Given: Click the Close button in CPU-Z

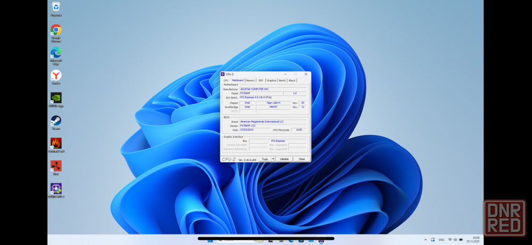Looking at the screenshot, I should point(301,159).
